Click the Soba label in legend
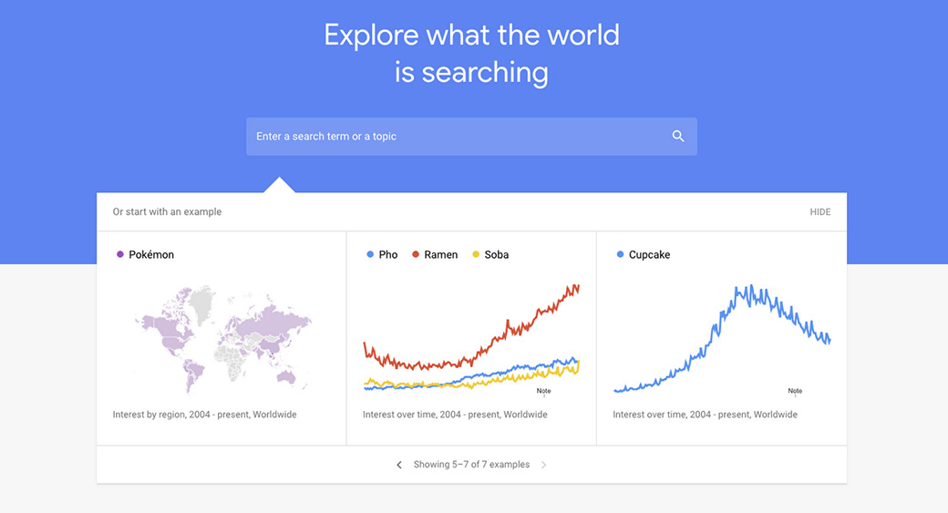948x513 pixels. pos(497,255)
